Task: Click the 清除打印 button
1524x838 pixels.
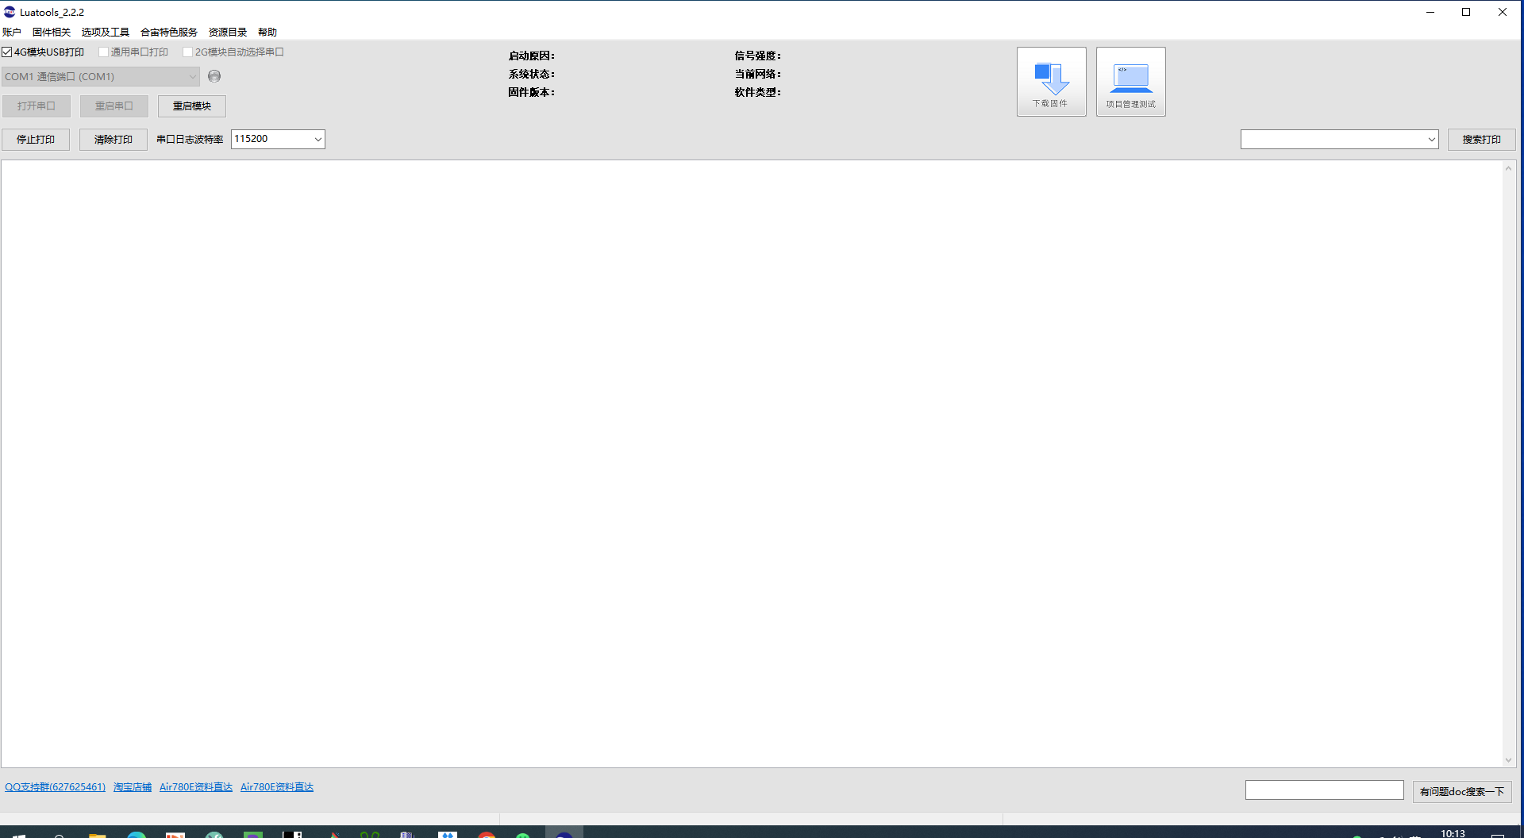Action: point(114,140)
